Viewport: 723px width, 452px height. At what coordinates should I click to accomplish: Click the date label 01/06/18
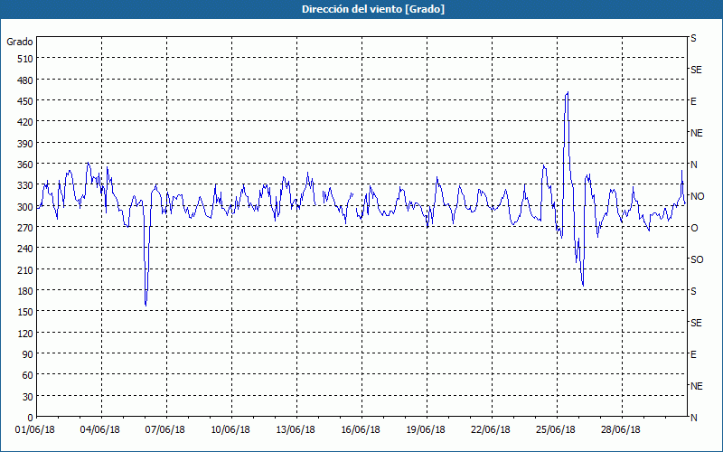35,430
